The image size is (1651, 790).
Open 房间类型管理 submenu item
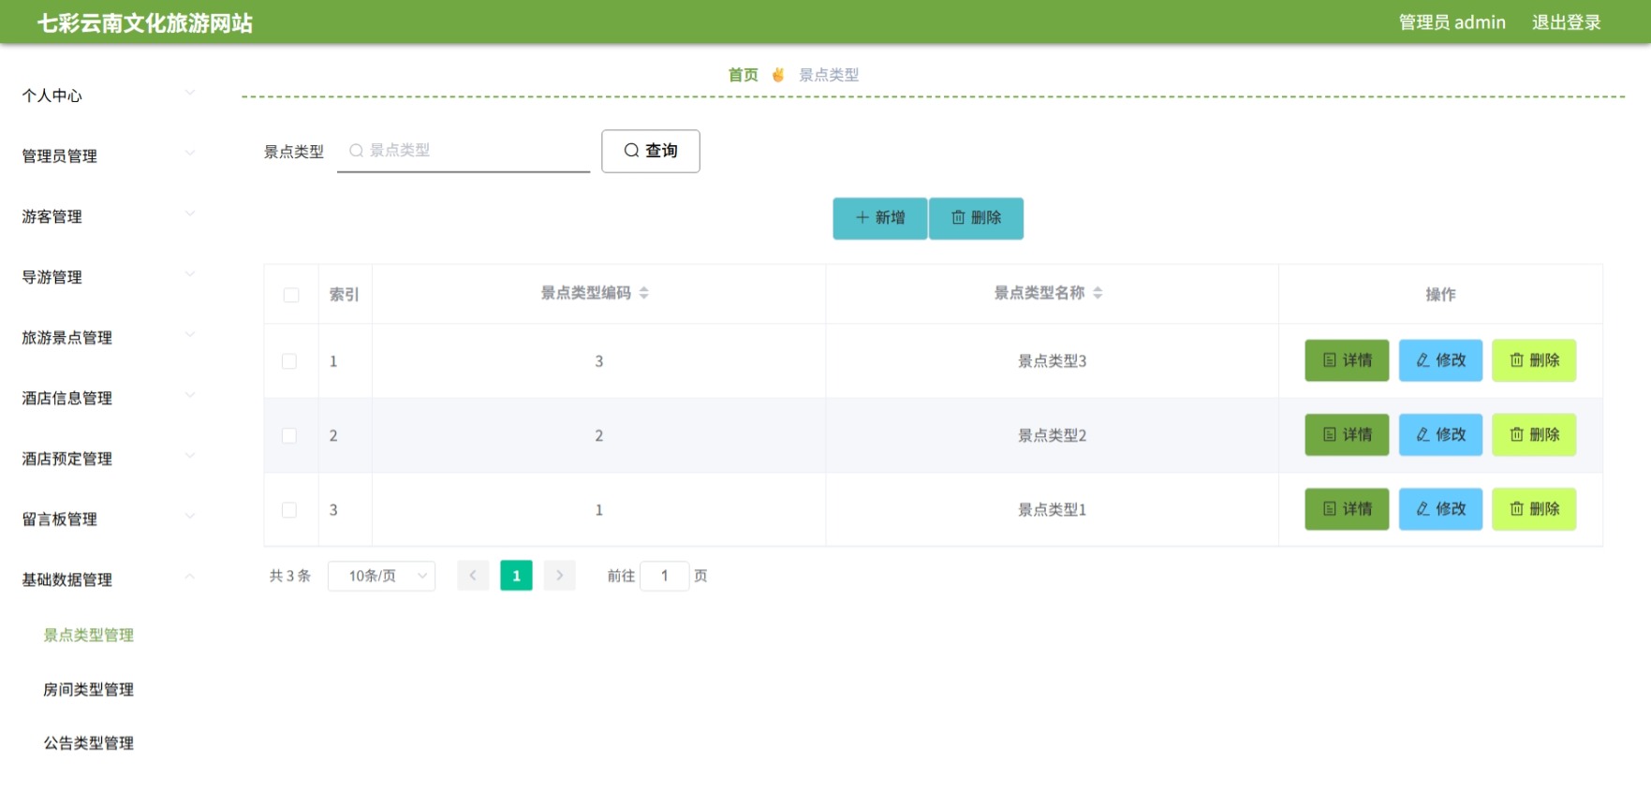[x=89, y=689]
